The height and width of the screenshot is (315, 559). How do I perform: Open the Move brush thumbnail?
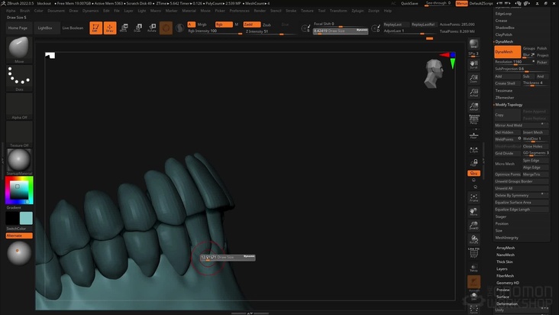[19, 48]
